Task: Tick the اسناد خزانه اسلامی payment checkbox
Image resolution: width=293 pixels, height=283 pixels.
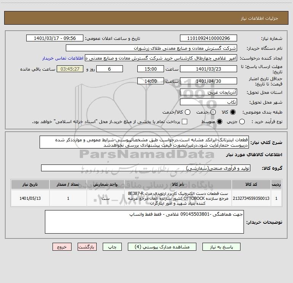Action: click(x=185, y=122)
